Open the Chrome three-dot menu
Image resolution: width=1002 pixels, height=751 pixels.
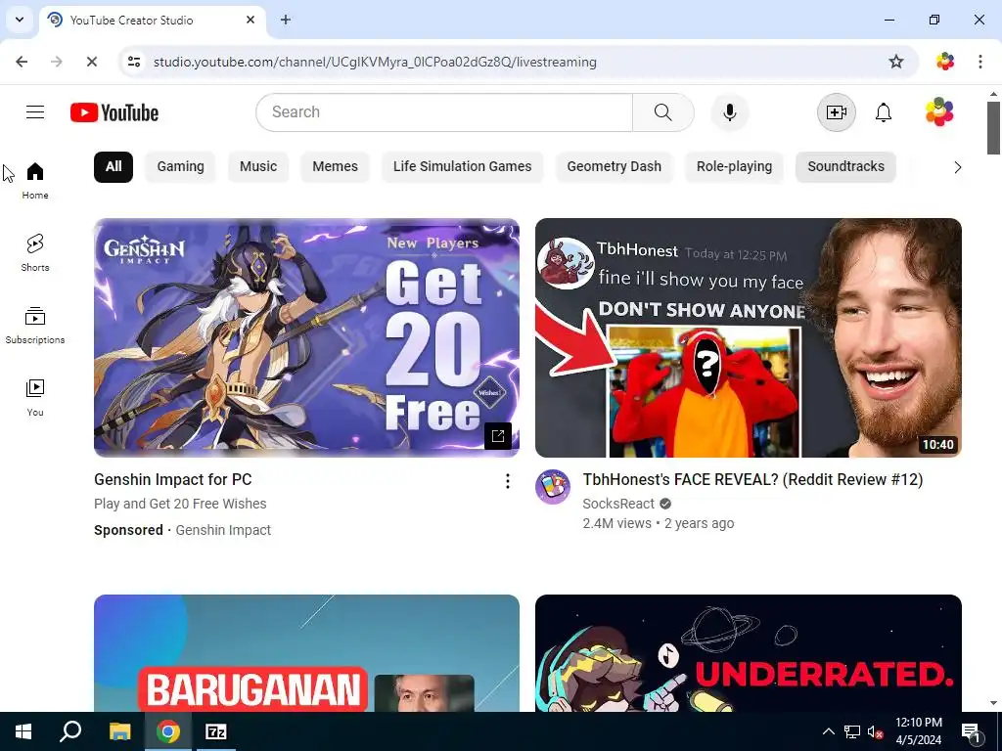[x=980, y=62]
